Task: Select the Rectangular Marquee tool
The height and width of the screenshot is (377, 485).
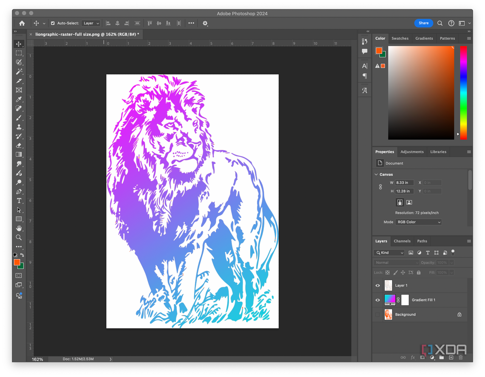Action: [x=19, y=53]
